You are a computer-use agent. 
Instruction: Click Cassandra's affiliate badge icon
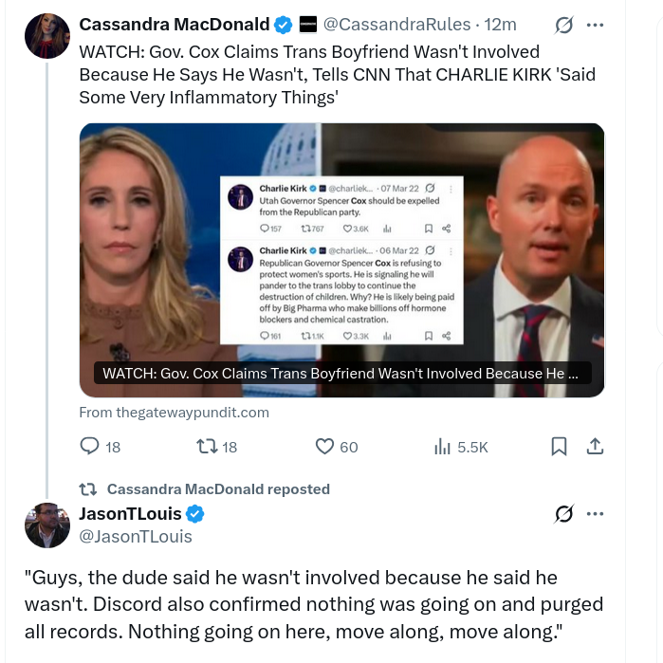click(x=308, y=25)
